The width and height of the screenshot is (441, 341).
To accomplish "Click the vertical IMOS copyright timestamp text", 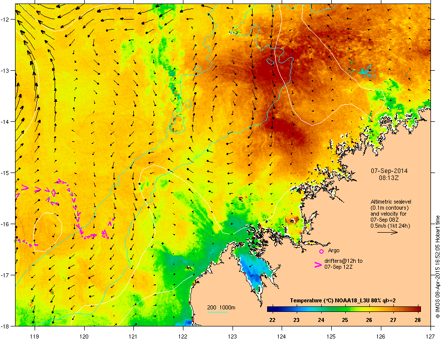I will pos(437,266).
